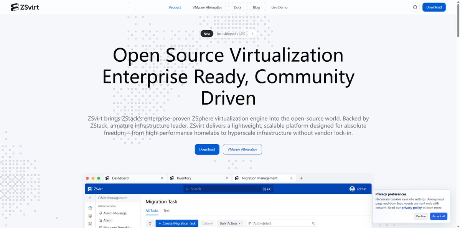460x228 pixels.
Task: Click the red window dot in mockup
Action: point(87,178)
